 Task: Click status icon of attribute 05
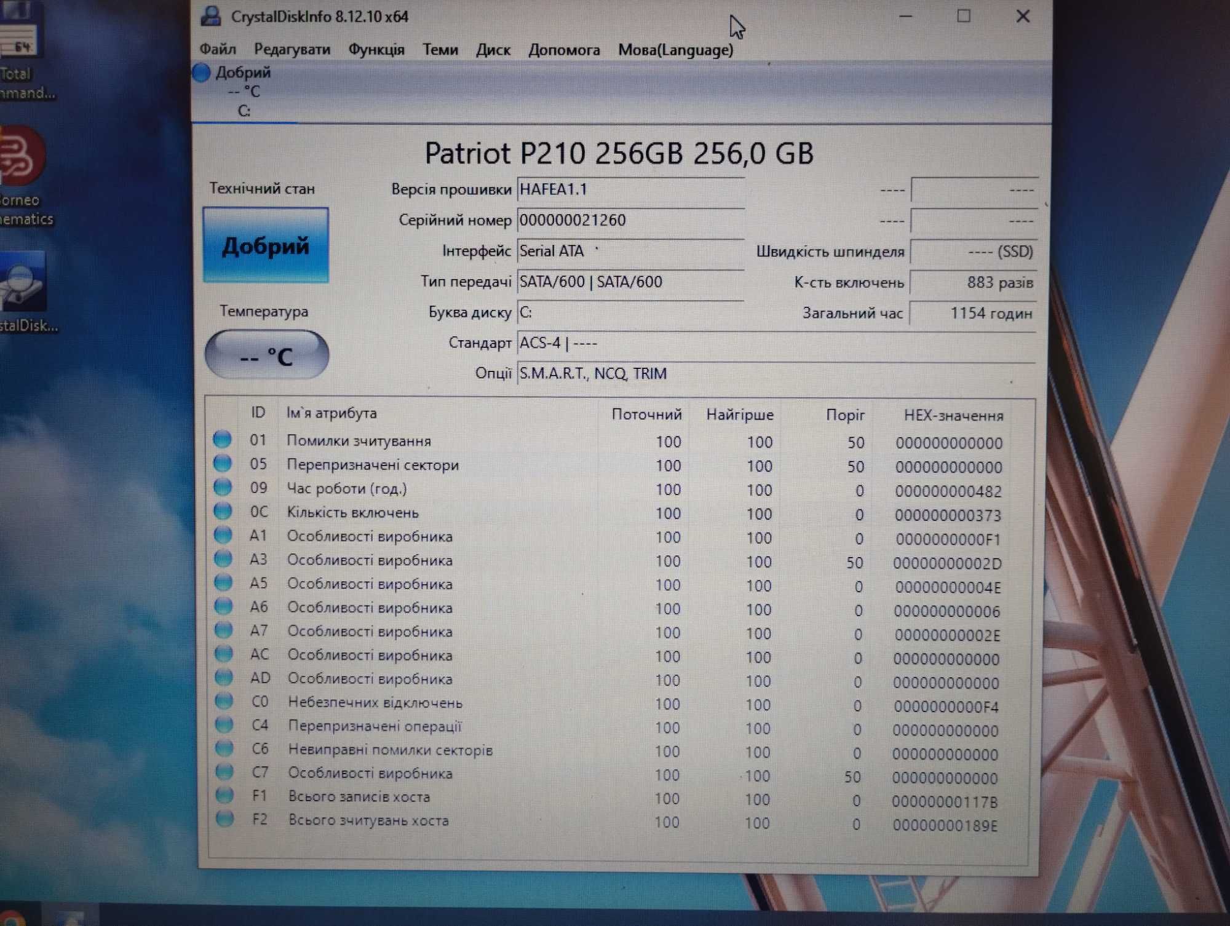(222, 464)
